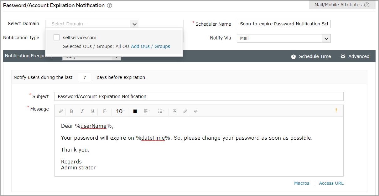Check the selfservice.com domain checkbox
The height and width of the screenshot is (196, 379).
(x=57, y=38)
